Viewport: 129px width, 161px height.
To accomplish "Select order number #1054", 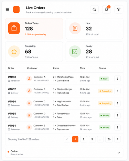I will [12, 126].
